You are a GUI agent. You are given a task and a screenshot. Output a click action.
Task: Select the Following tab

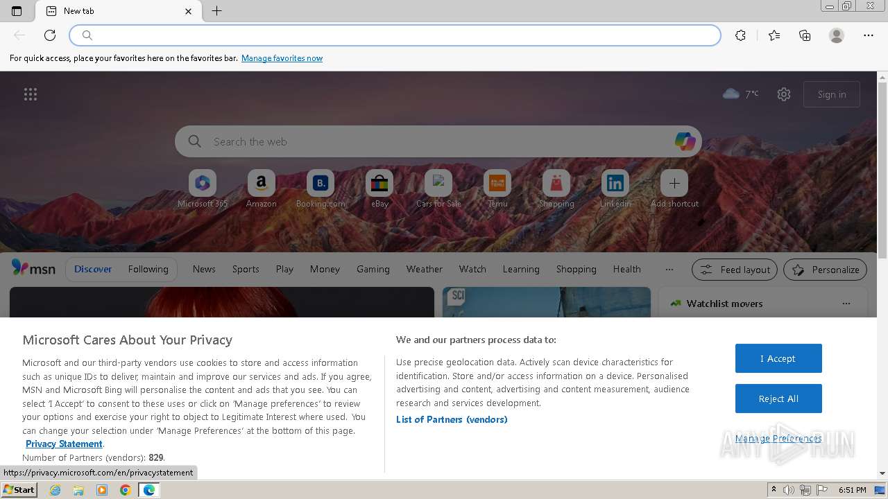pyautogui.click(x=148, y=269)
